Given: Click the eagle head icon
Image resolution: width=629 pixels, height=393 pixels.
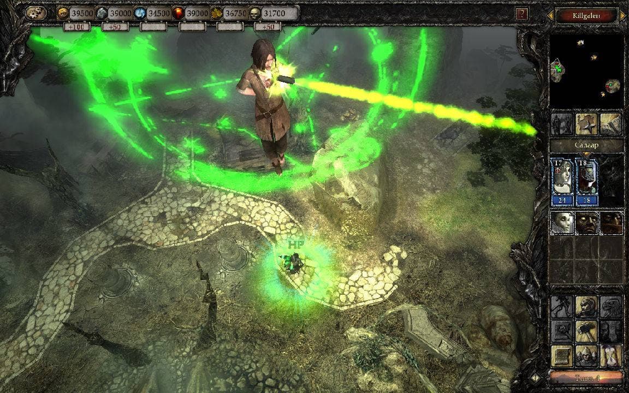Looking at the screenshot, I should 612,307.
